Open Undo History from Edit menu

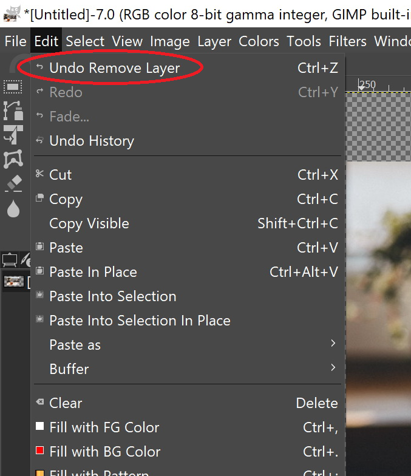click(x=91, y=141)
